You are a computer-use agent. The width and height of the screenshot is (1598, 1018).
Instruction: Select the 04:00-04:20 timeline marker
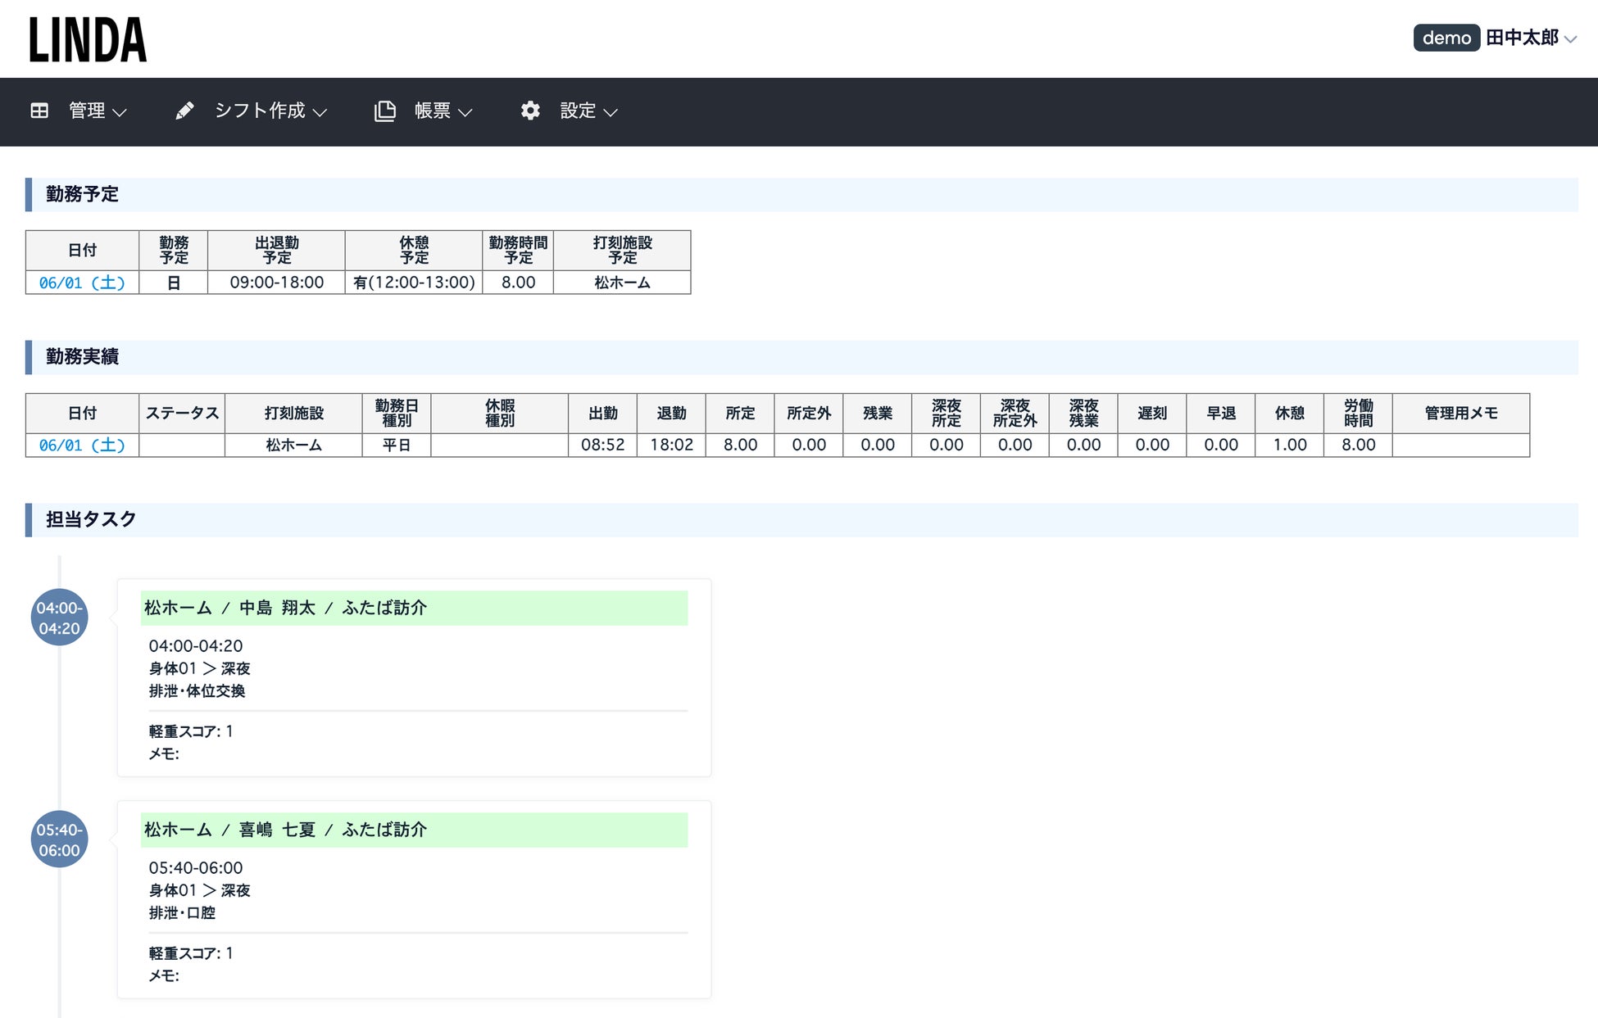(59, 618)
